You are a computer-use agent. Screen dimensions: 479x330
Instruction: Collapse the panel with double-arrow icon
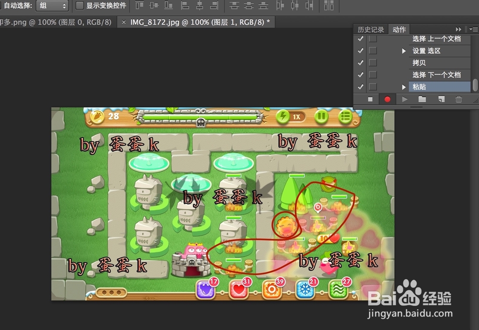[458, 29]
